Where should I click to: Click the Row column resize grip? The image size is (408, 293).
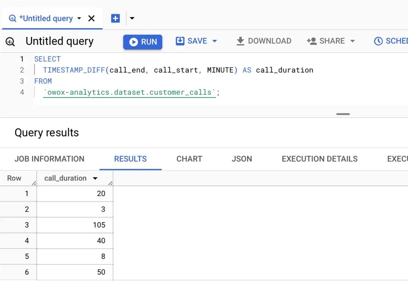34,183
